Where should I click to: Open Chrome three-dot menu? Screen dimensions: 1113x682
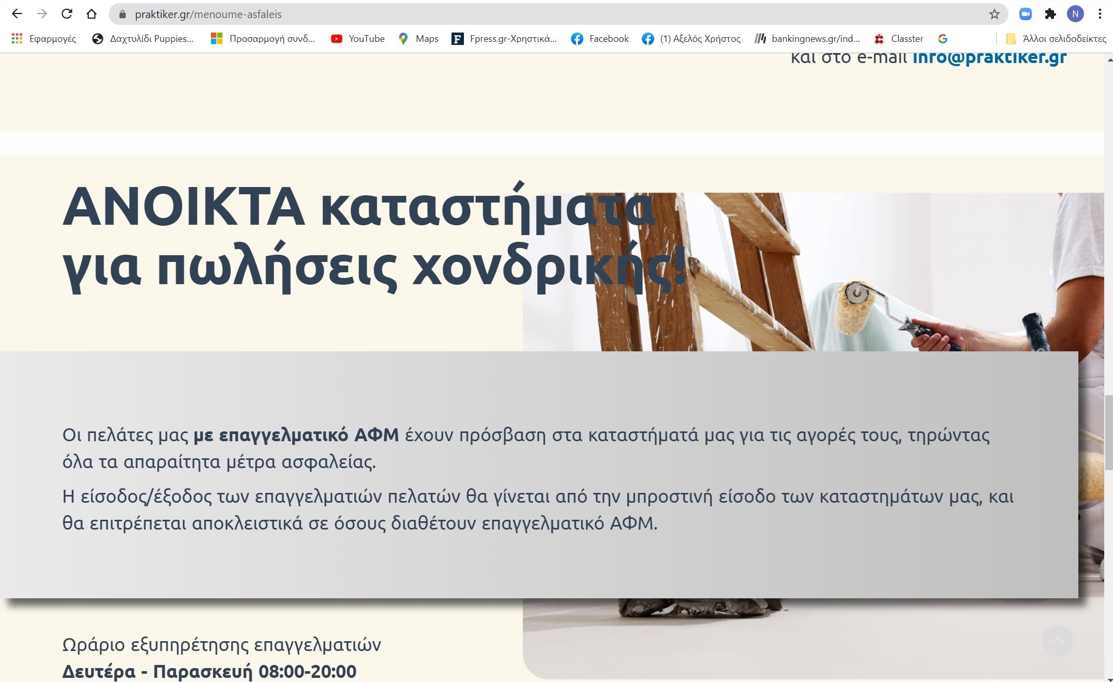1100,14
